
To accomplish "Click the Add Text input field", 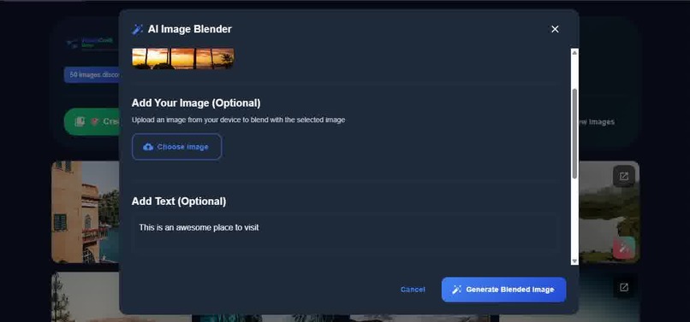I will (345, 233).
